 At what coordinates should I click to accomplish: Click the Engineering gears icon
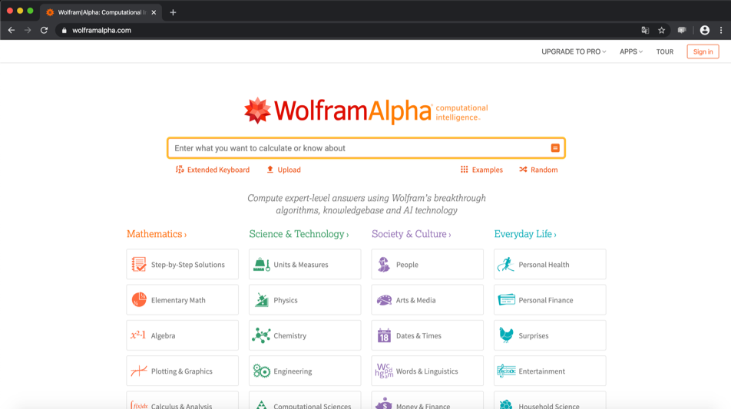[x=262, y=371]
